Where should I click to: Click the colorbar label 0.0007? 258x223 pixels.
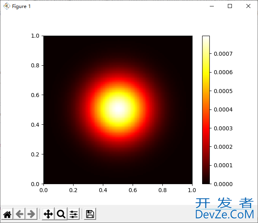223,54
